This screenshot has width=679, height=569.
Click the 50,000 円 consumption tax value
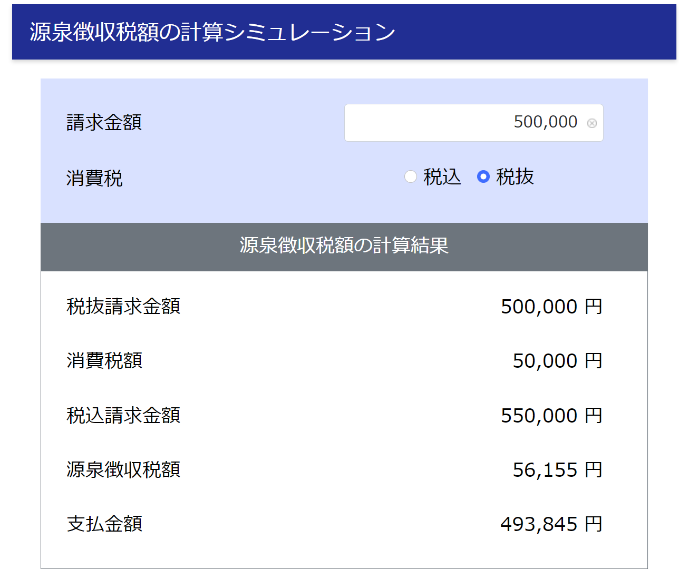click(557, 361)
